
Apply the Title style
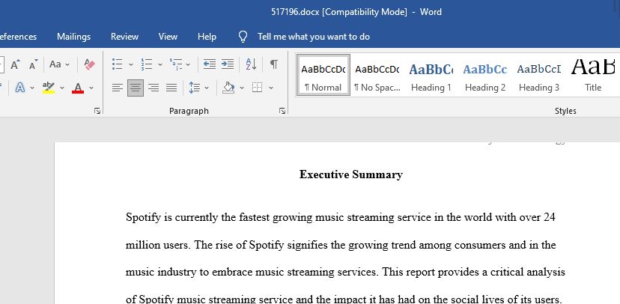pos(593,75)
